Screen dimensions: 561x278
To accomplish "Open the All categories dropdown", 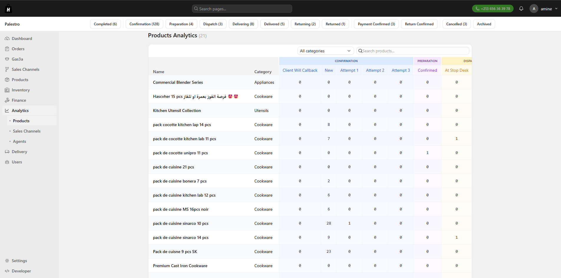I will 325,51.
